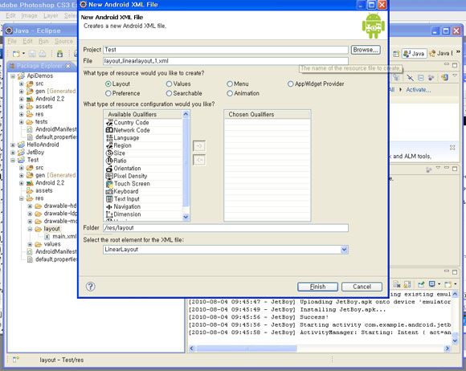The height and width of the screenshot is (371, 466).
Task: Click into the Project text field
Action: (x=226, y=50)
